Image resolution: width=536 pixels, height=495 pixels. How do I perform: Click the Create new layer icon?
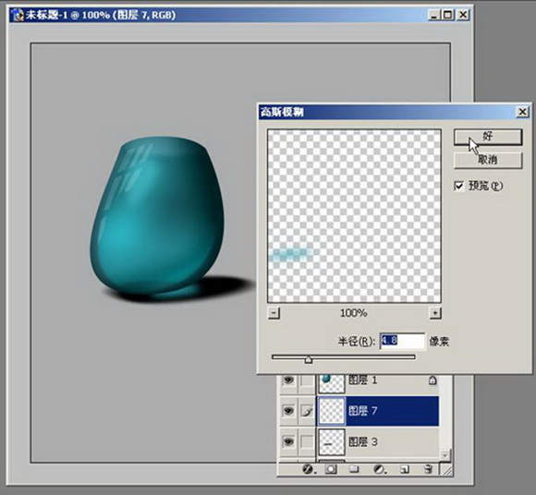405,469
